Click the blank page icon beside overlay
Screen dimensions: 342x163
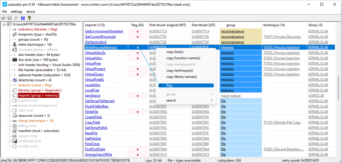click(15, 146)
